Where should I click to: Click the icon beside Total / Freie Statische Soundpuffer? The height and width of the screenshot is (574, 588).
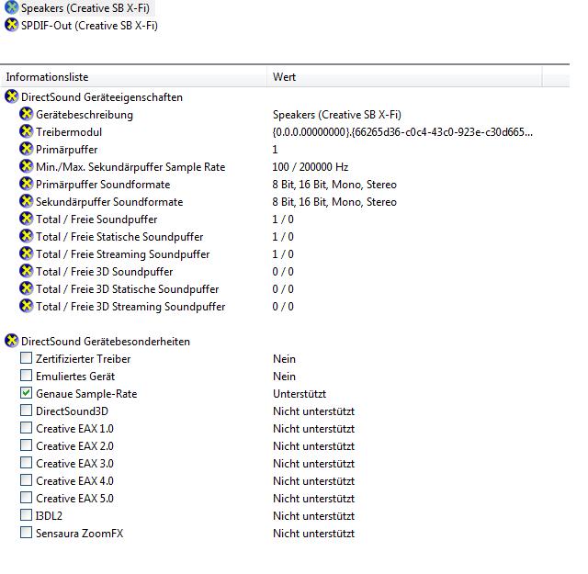(27, 236)
